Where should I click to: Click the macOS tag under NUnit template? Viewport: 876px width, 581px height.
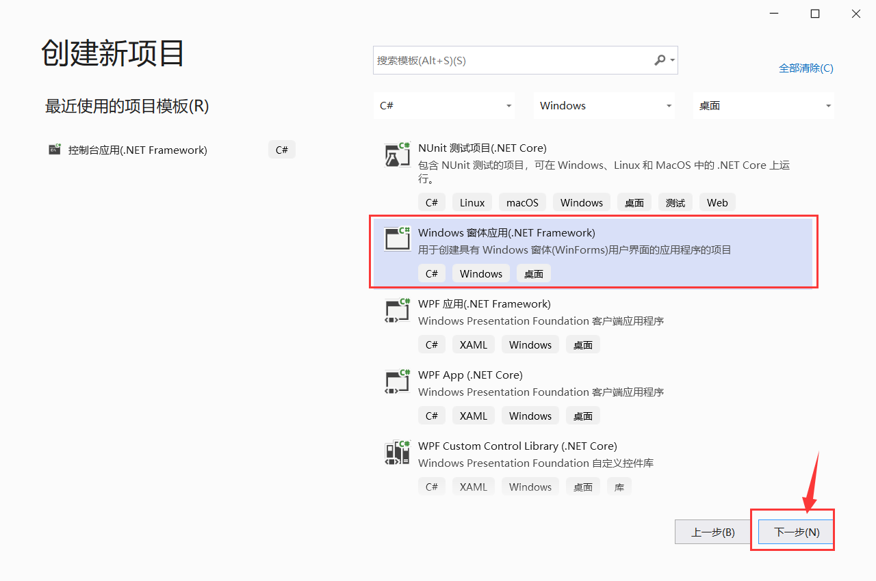[522, 202]
